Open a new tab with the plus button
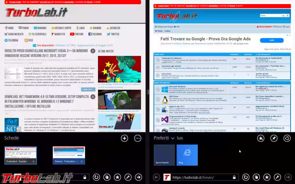 124,138
